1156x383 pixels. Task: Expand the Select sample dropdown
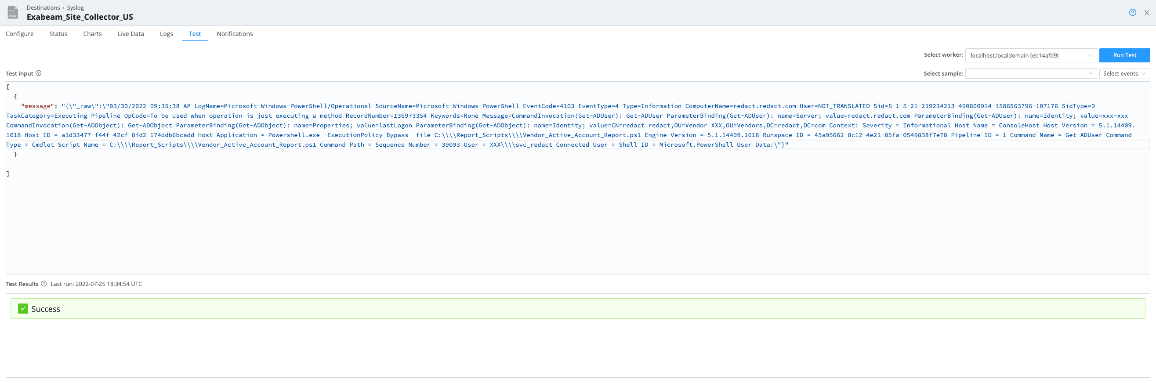(1030, 73)
